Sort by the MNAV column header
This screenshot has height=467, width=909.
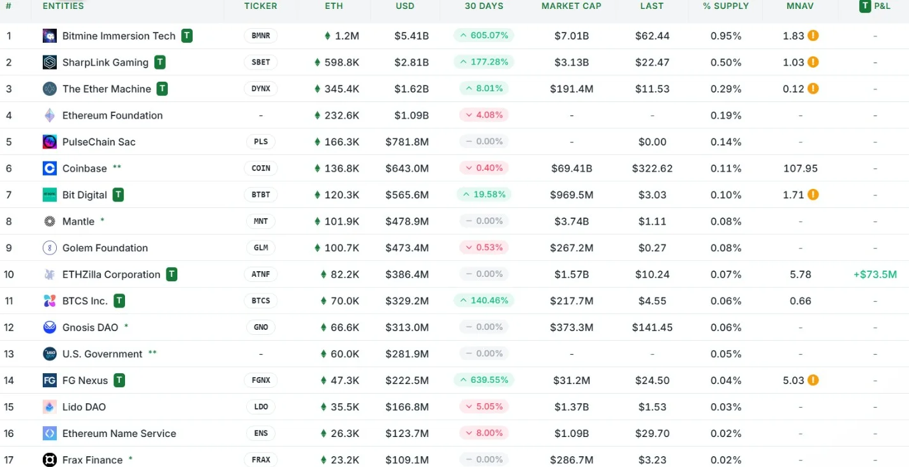800,6
